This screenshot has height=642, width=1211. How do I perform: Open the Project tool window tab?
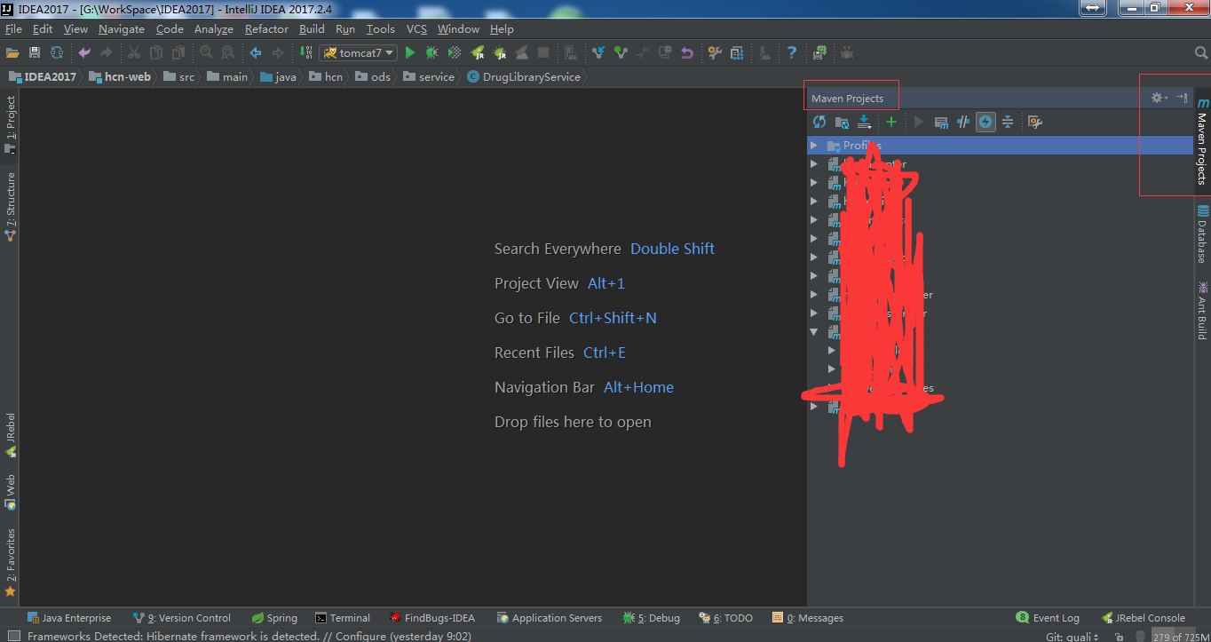[x=10, y=124]
